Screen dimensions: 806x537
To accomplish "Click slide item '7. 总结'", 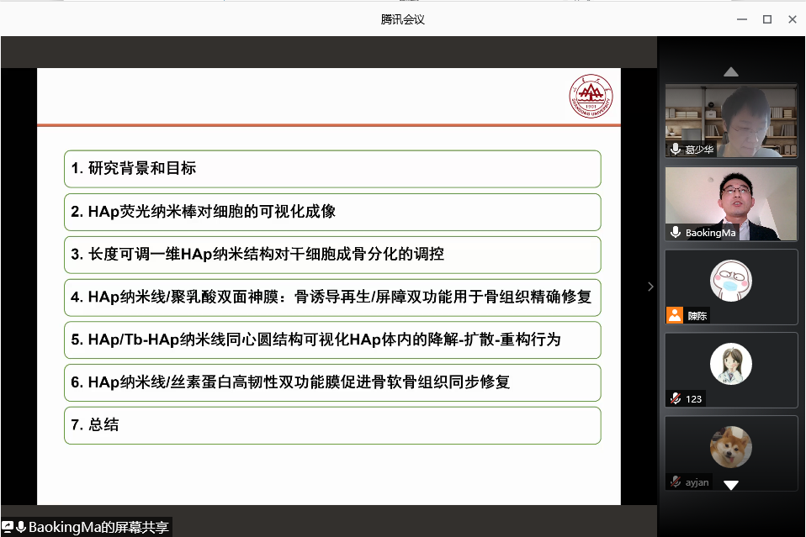I will pos(332,425).
